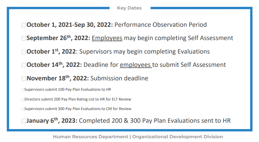Click bullet box beside October 1st, 2022
259x142 pixels.
pos(24,52)
